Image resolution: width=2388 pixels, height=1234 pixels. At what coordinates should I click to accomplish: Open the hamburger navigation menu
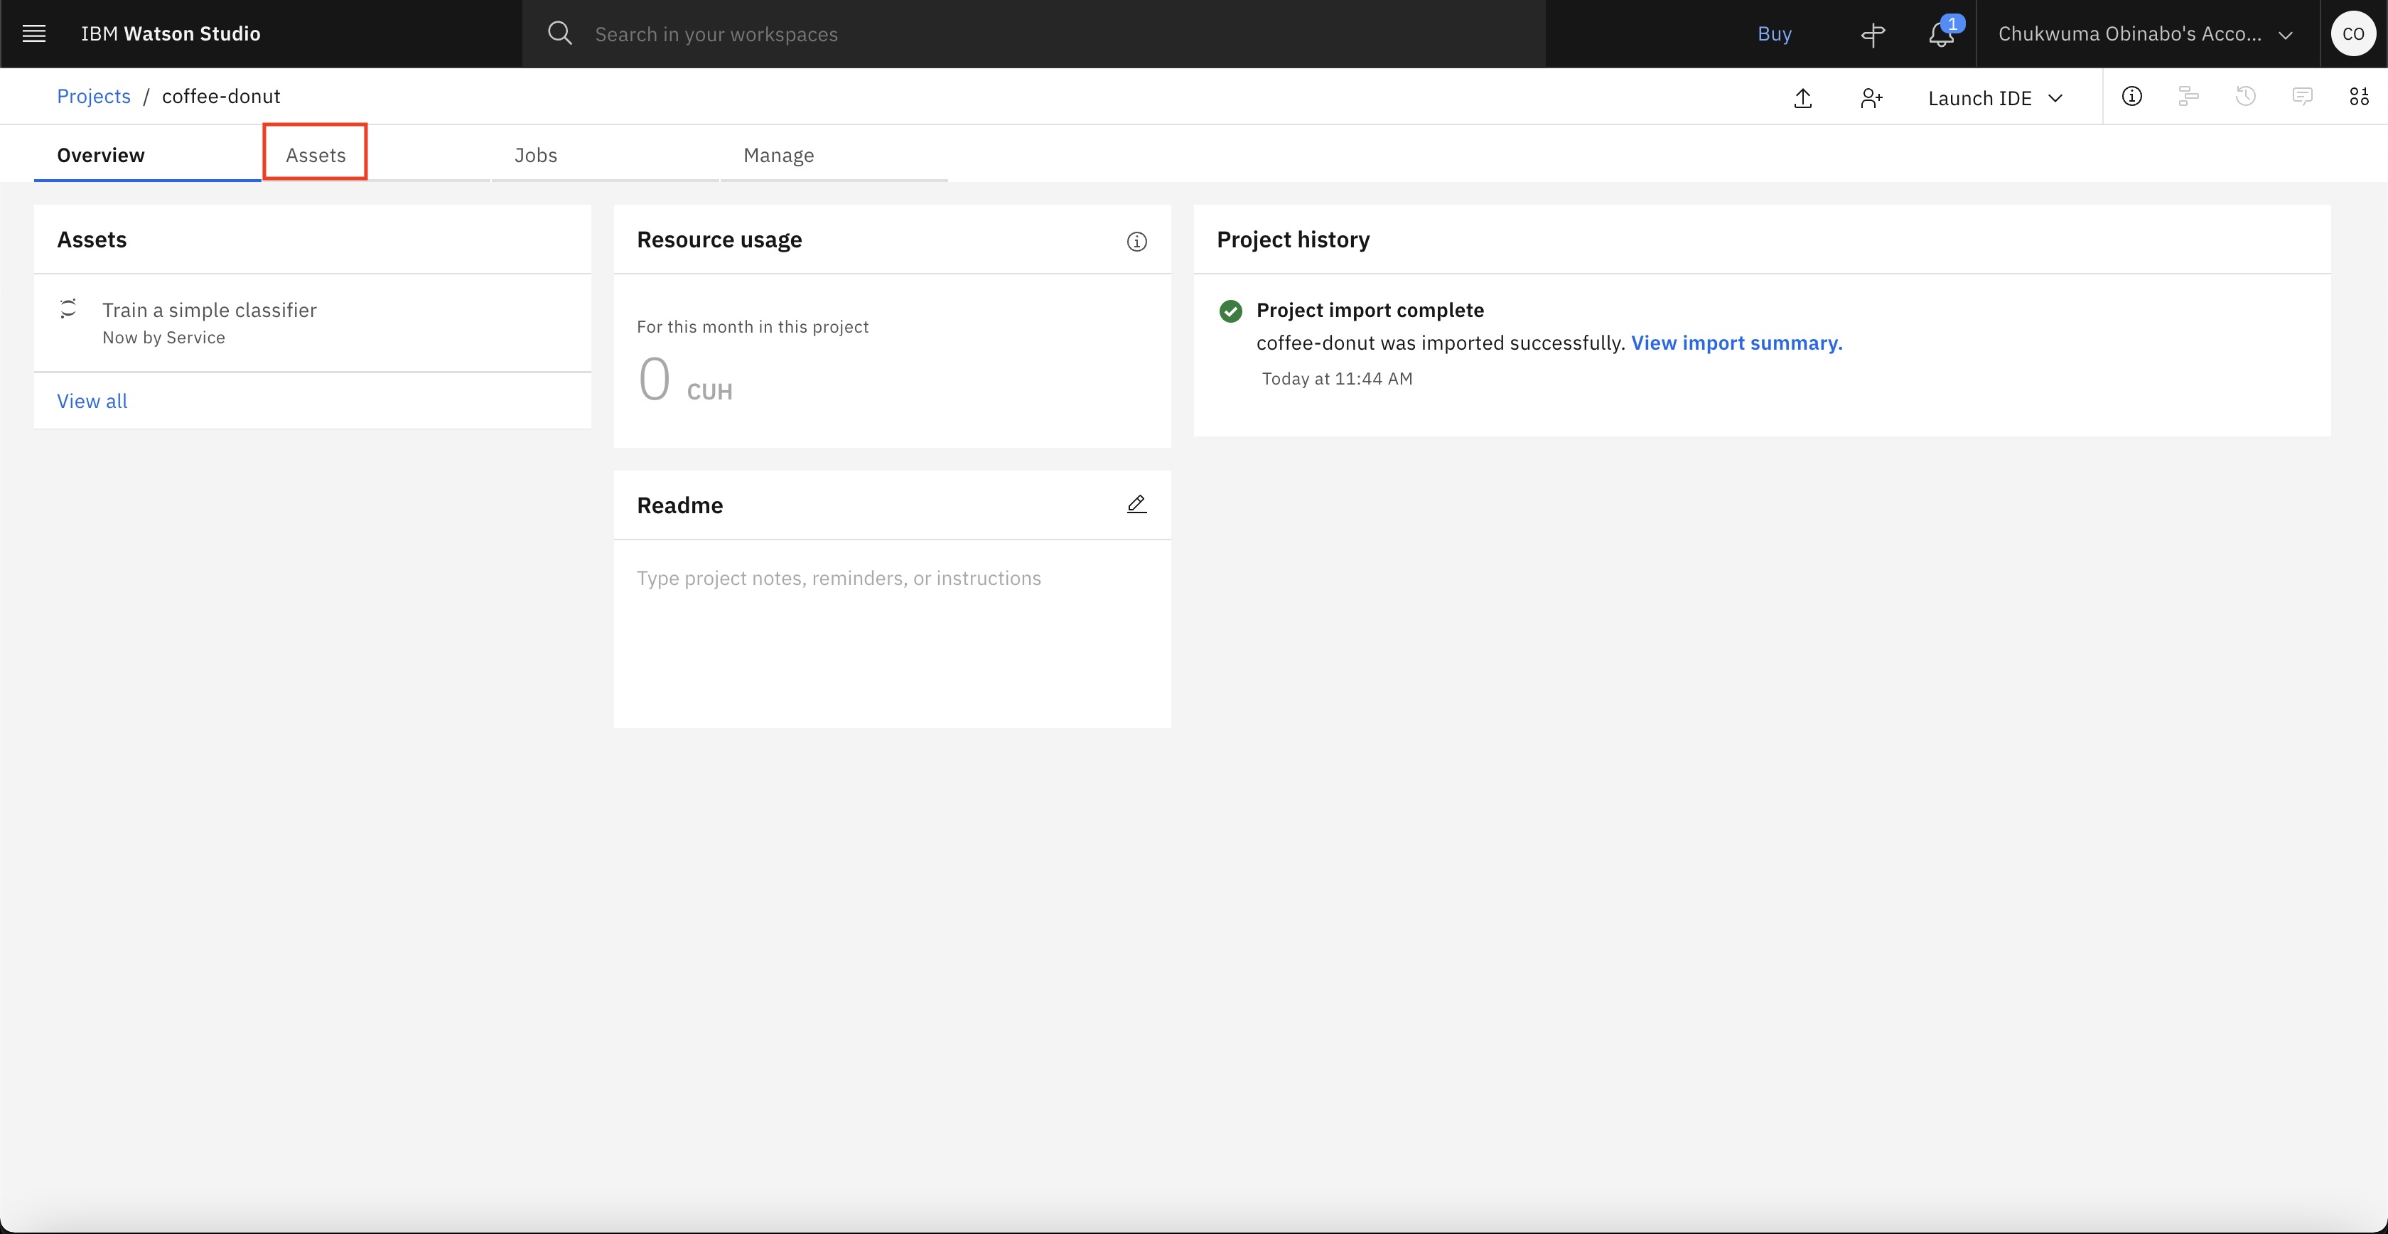[34, 34]
